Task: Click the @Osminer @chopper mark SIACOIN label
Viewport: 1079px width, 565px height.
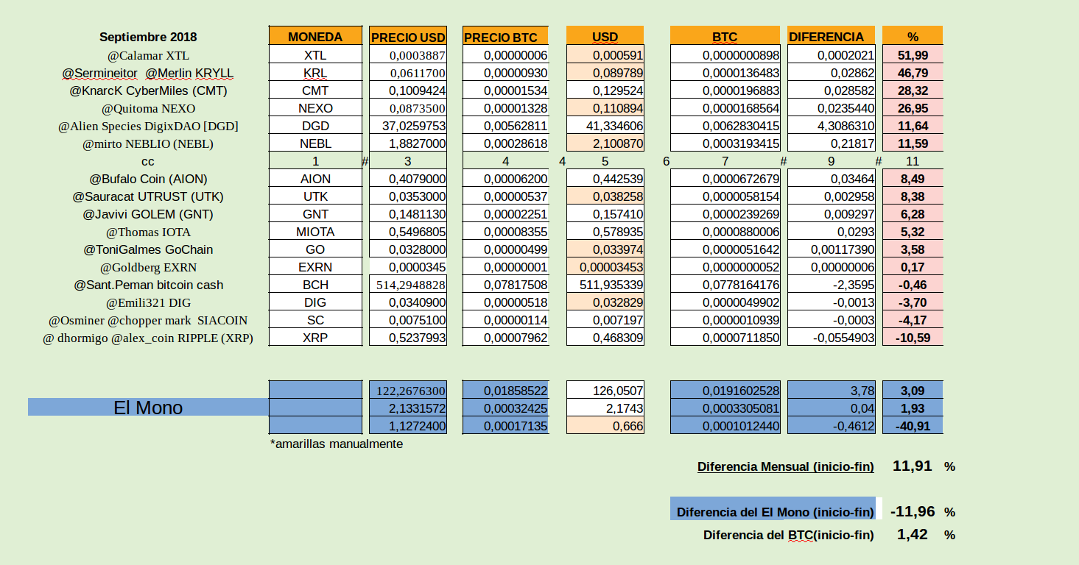Action: [x=148, y=320]
